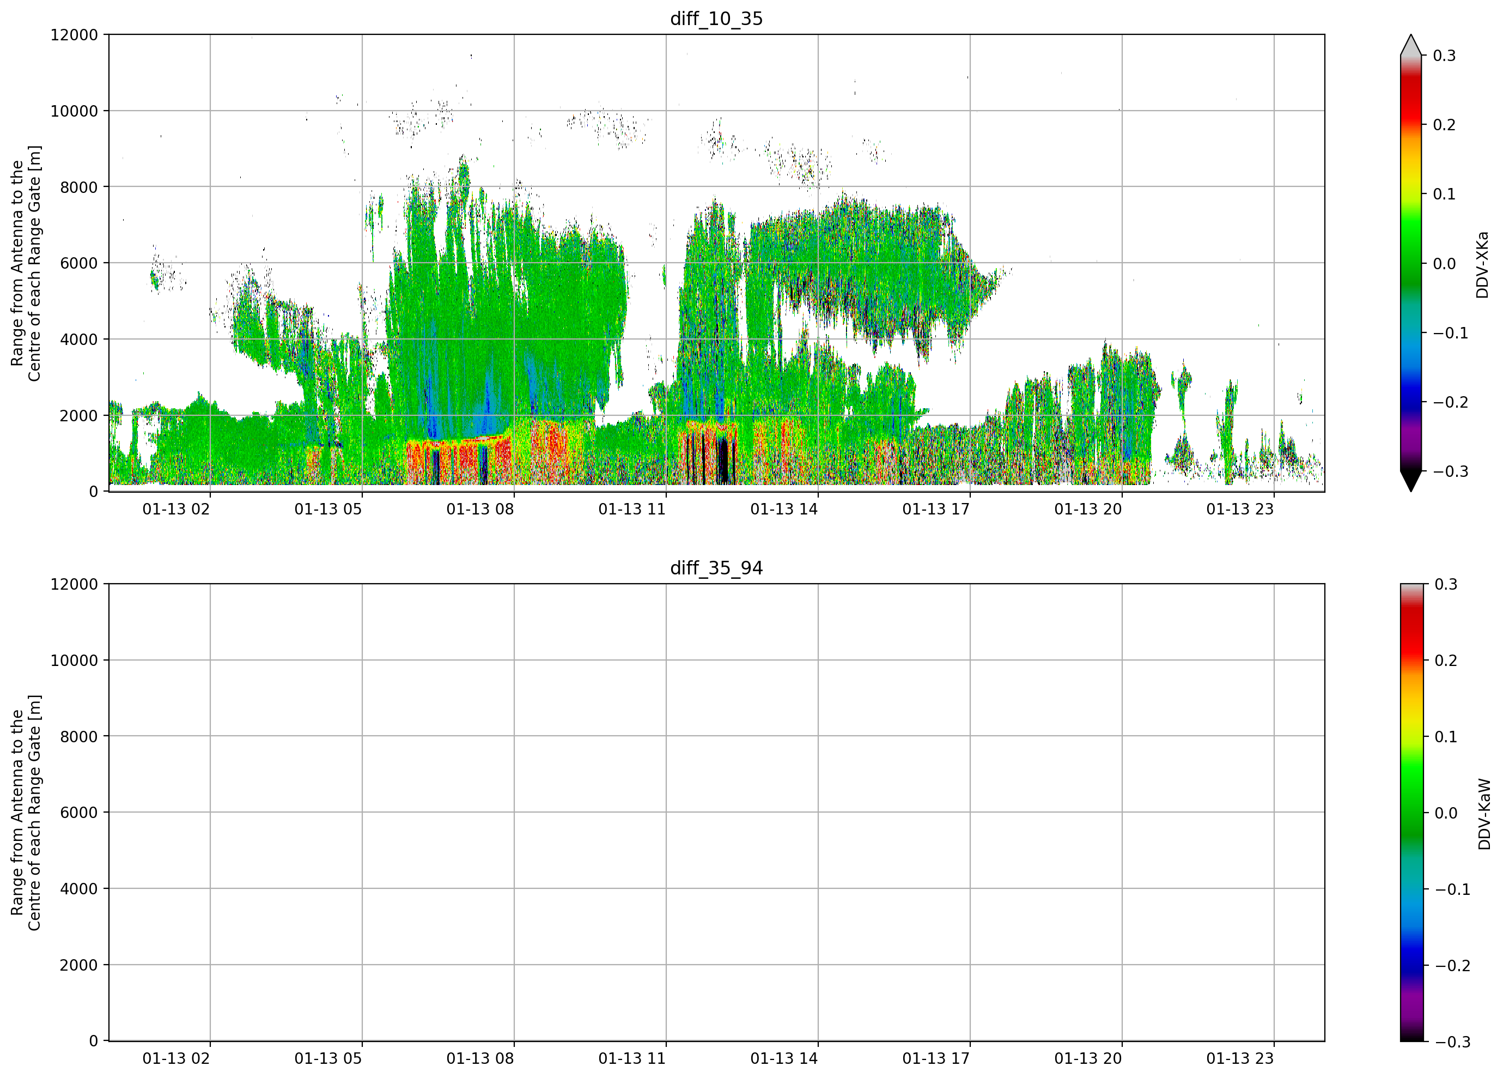The image size is (1503, 1078).
Task: Click the "01-13 23" x-tick label in diff_10_35 plot
Action: click(1240, 509)
